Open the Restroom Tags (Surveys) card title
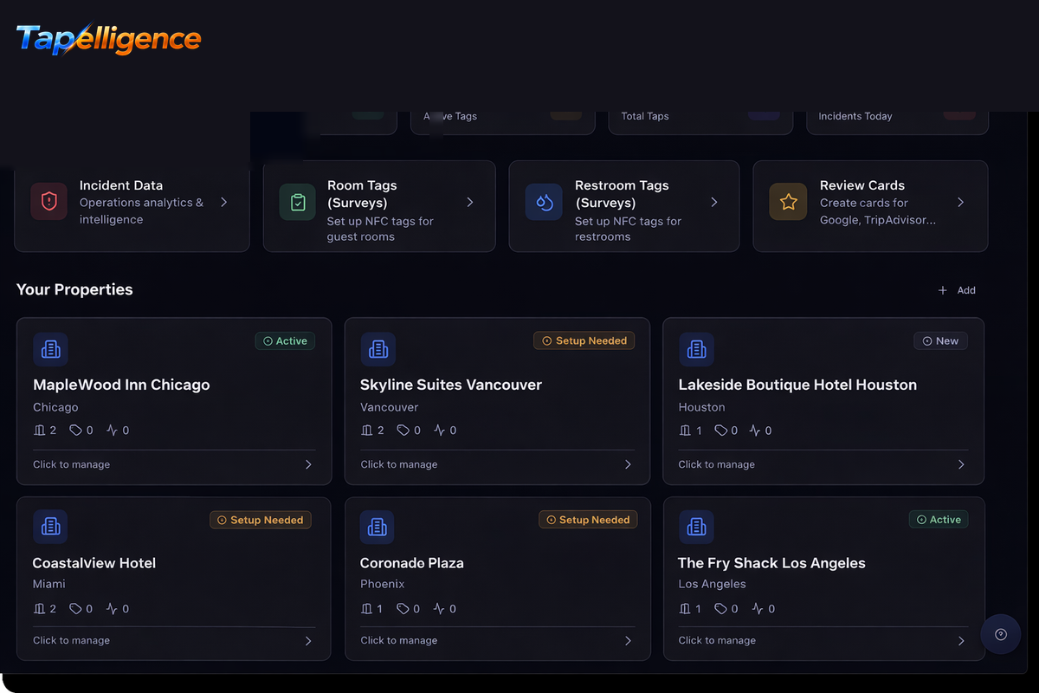1039x693 pixels. tap(622, 194)
